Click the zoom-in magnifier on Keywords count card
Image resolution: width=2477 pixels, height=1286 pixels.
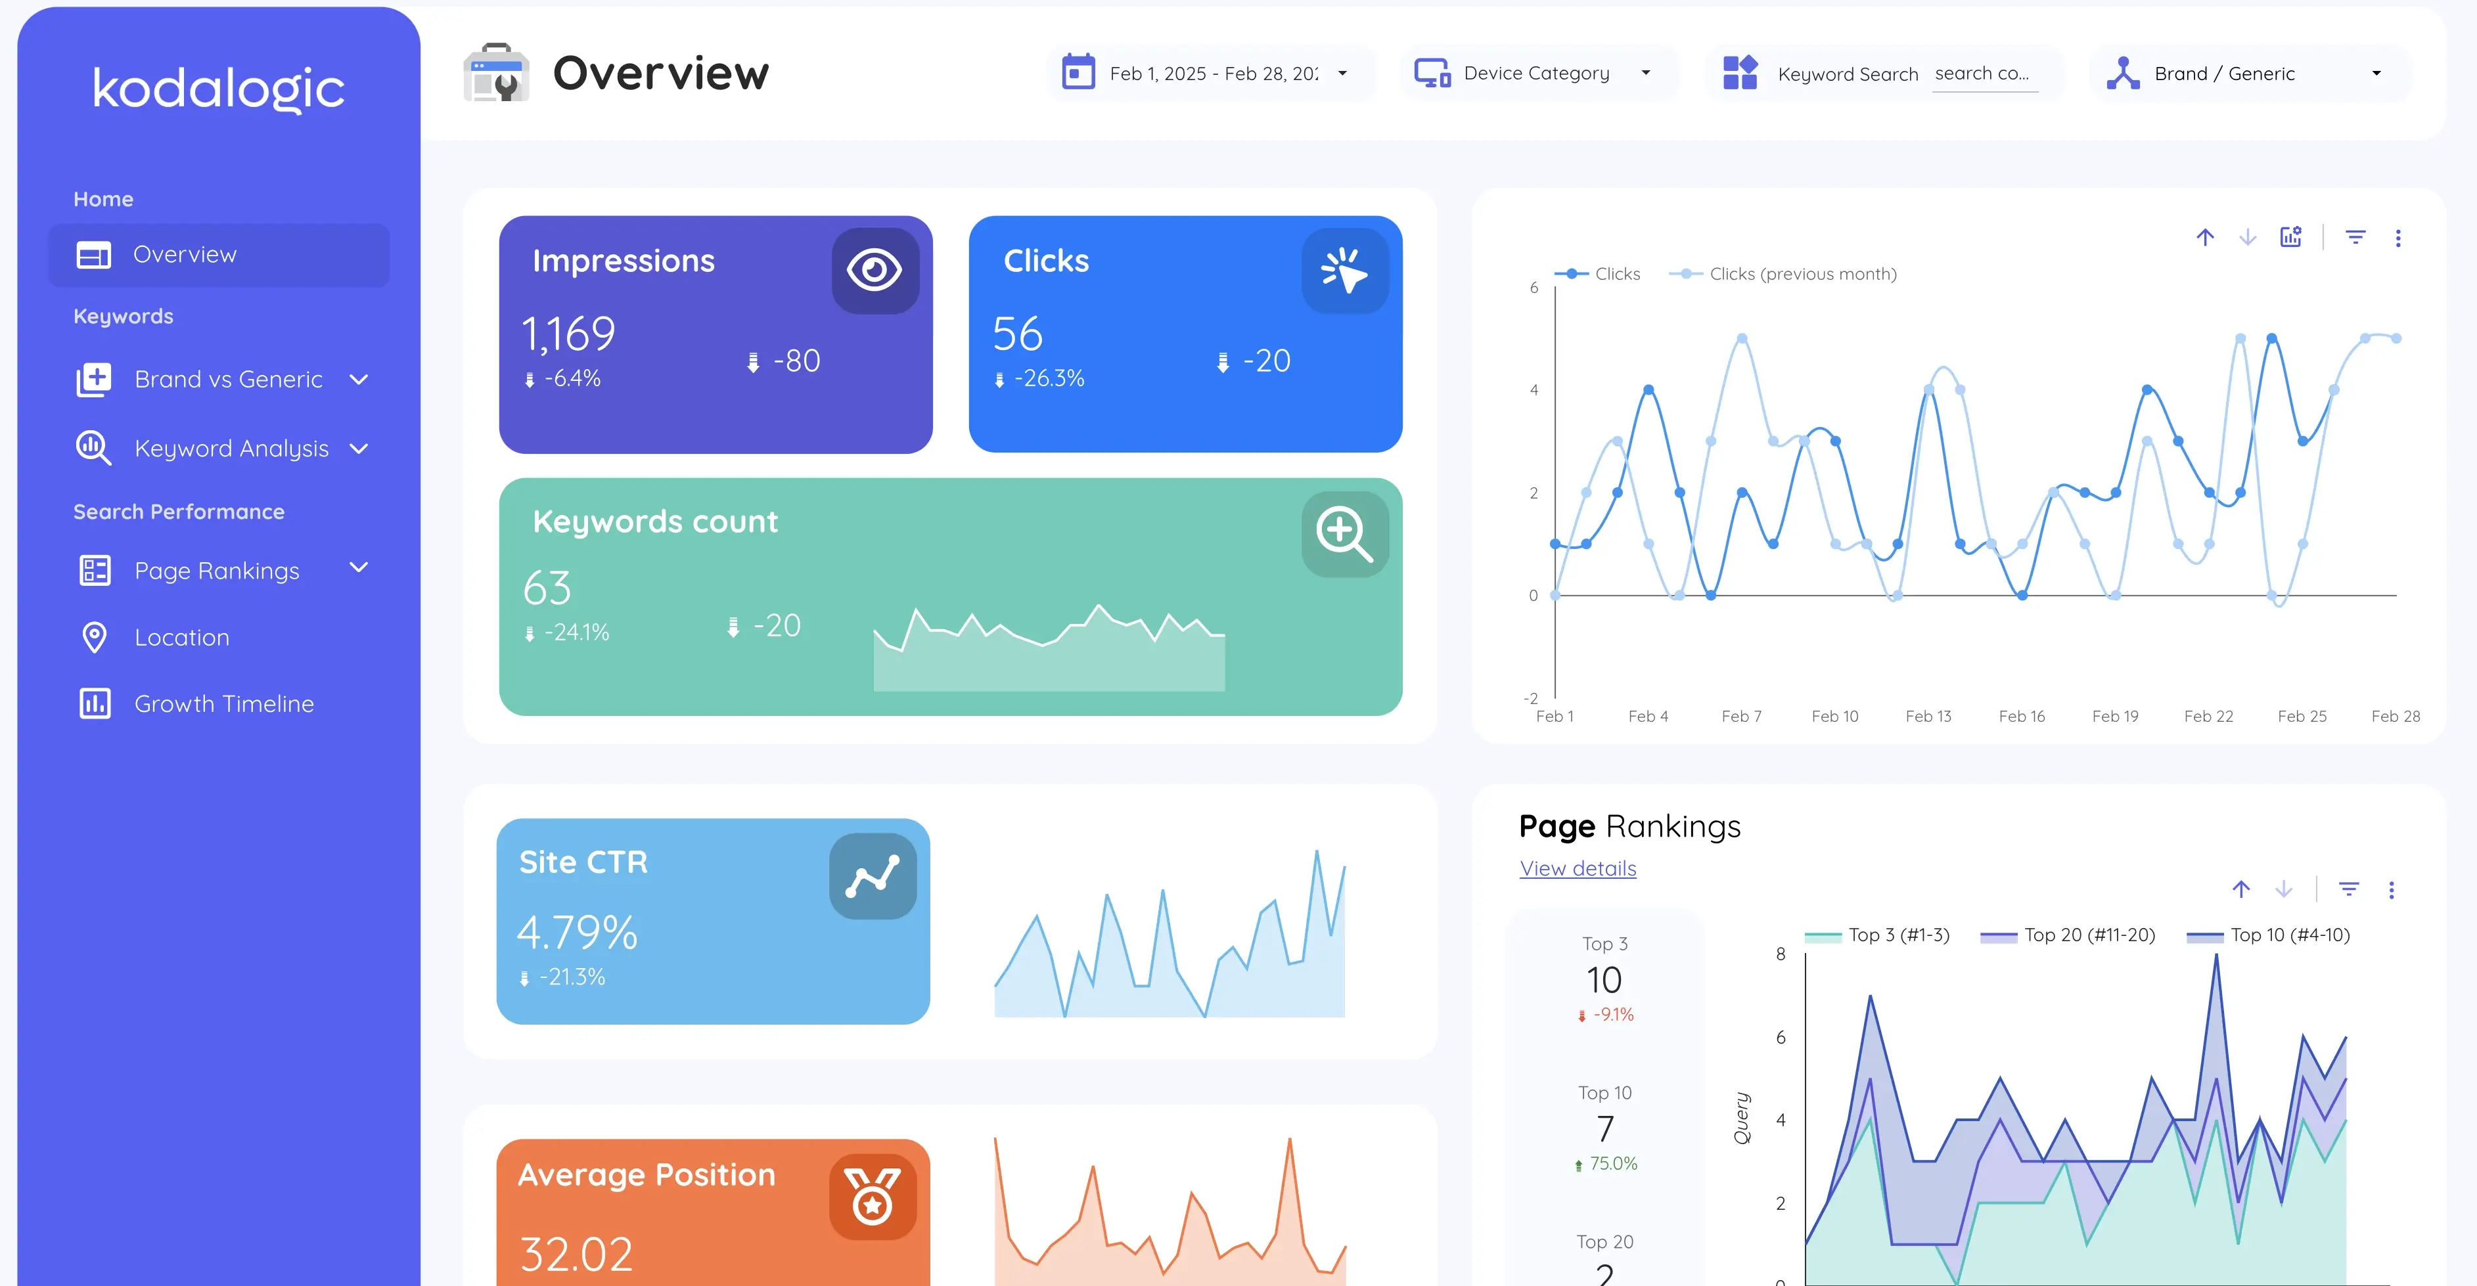[1344, 535]
